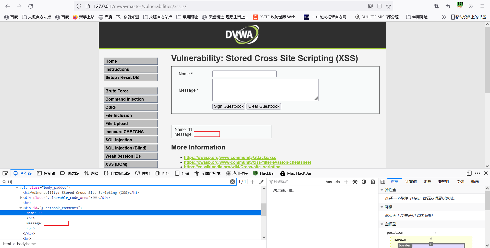The image size is (490, 248).
Task: Toggle the :hov pseudo-class panel
Action: 328,182
